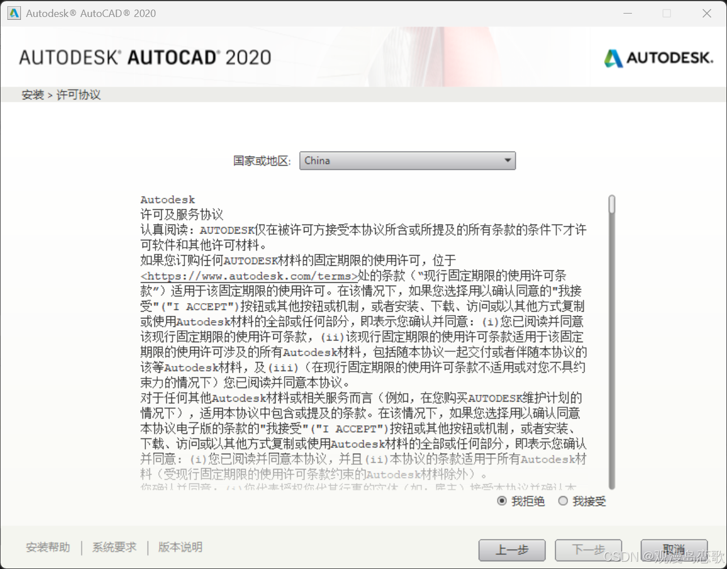Click the 国家或地区 label

pos(262,161)
